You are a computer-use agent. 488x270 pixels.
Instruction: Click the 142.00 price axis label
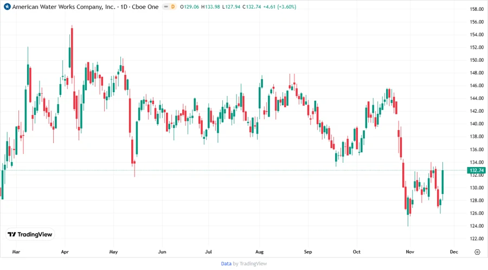click(x=477, y=111)
